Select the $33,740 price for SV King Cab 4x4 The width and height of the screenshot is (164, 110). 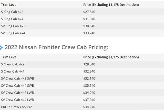89,33
